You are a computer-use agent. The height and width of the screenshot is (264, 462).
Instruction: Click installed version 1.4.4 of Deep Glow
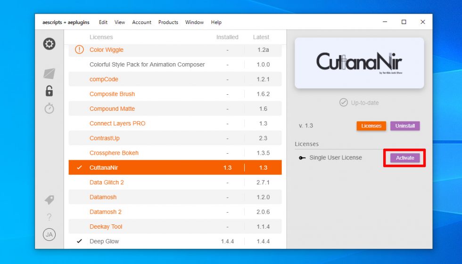point(227,241)
